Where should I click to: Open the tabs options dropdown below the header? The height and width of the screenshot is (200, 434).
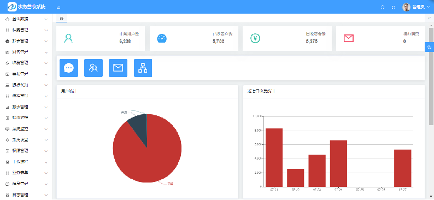pyautogui.click(x=429, y=18)
